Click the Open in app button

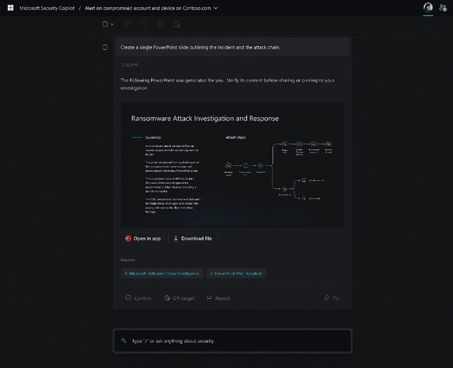(143, 238)
